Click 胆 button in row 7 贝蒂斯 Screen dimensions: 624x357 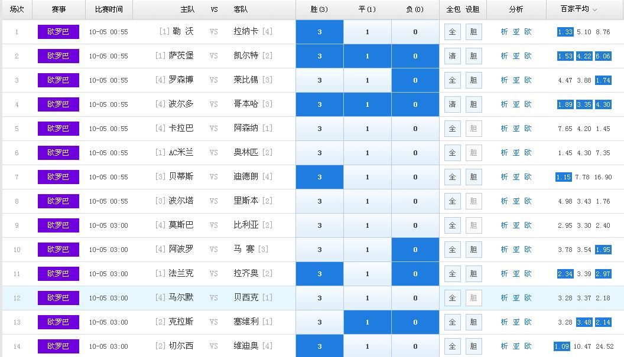[x=473, y=177]
